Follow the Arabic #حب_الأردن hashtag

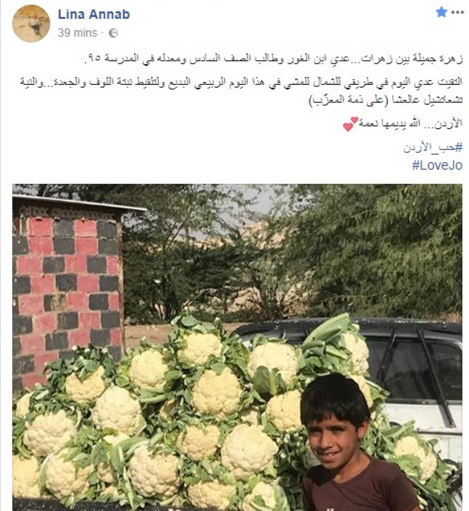point(433,148)
